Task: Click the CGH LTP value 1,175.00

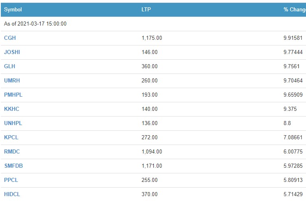Action: pos(152,38)
